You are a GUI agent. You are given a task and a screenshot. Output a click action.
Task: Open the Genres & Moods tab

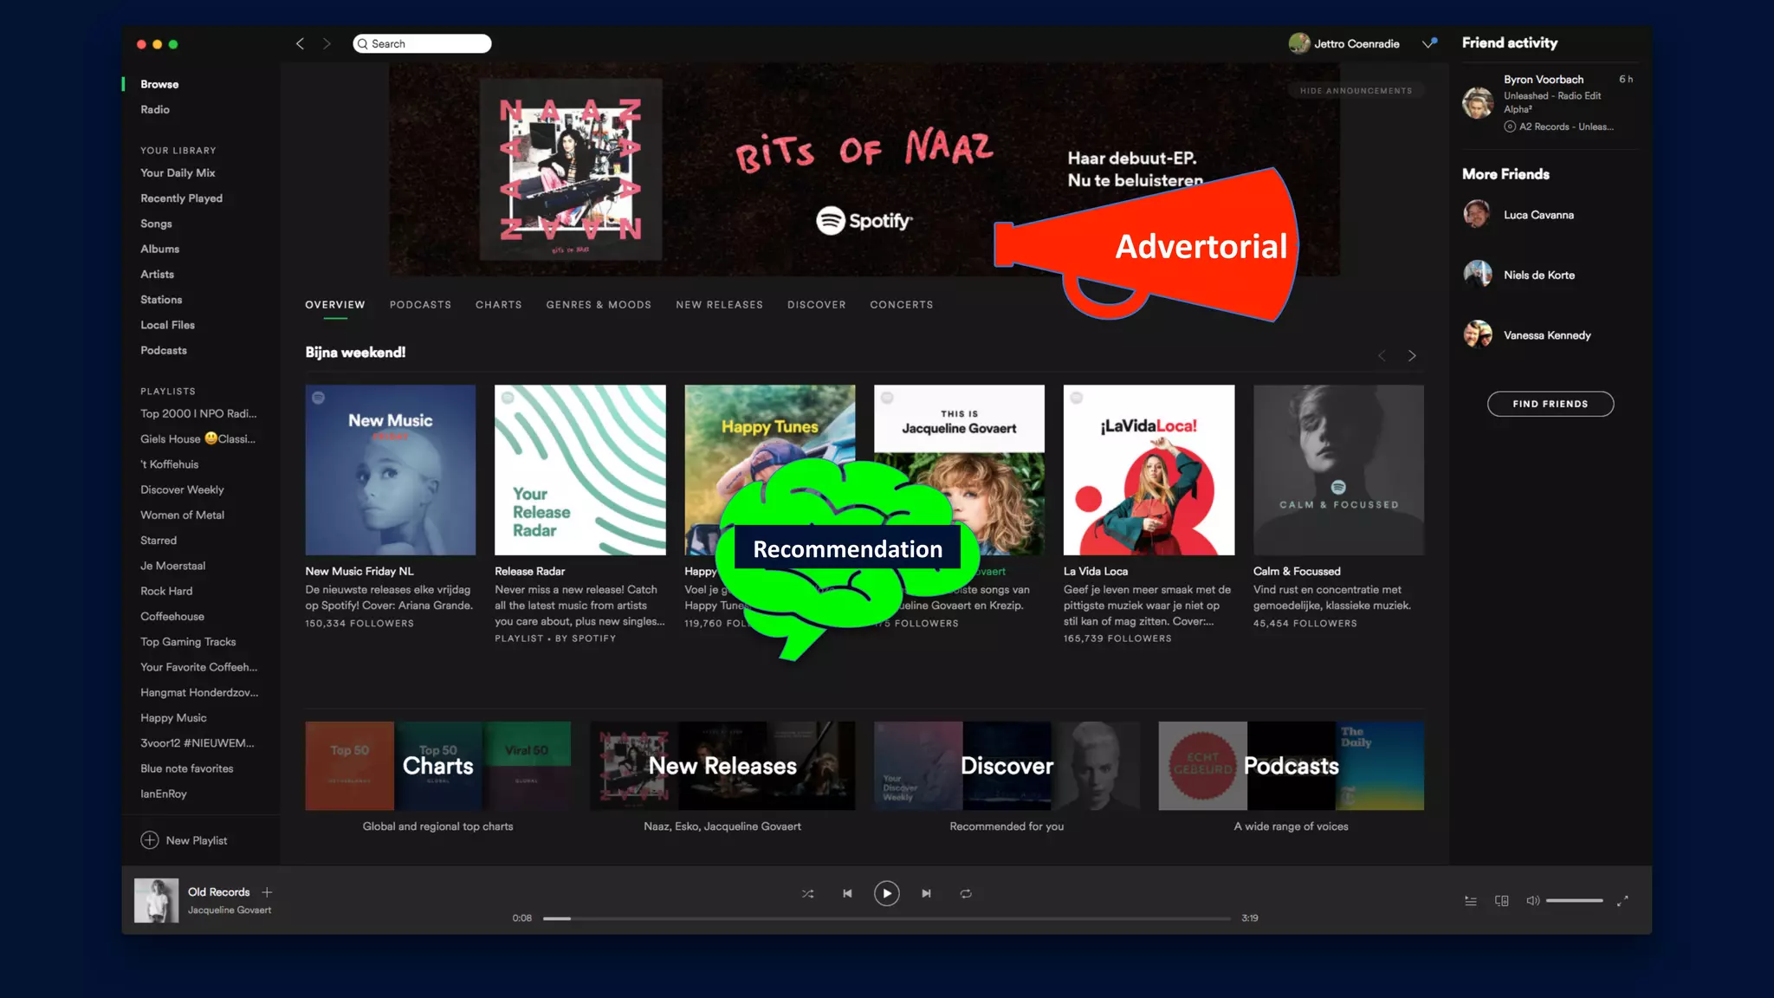[x=599, y=305]
